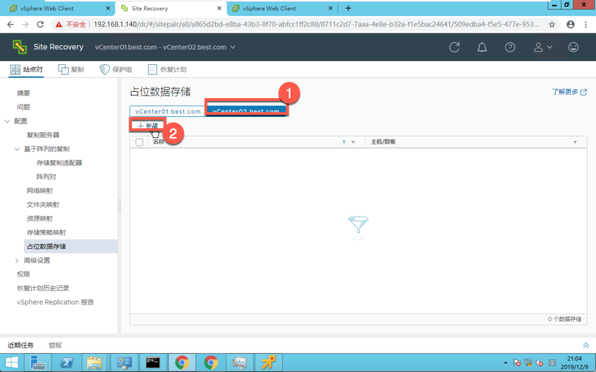Open the Windows Start menu
Viewport: 596px width, 372px height.
click(x=11, y=362)
